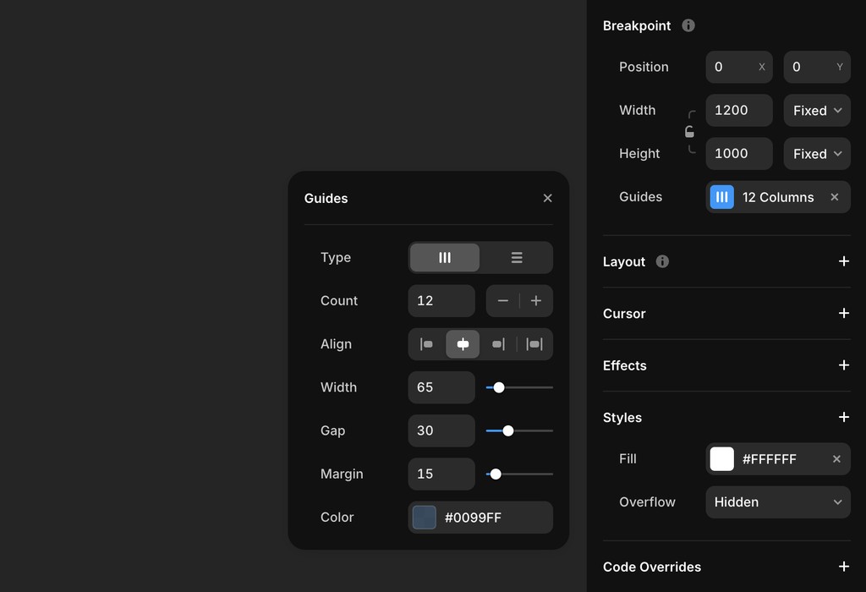Click the #0099FF color hex value
This screenshot has width=866, height=592.
pyautogui.click(x=473, y=518)
